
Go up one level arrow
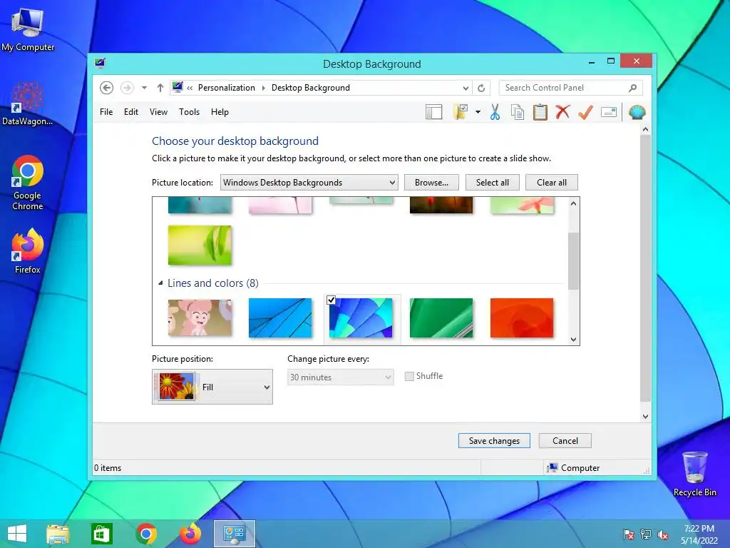coord(160,88)
